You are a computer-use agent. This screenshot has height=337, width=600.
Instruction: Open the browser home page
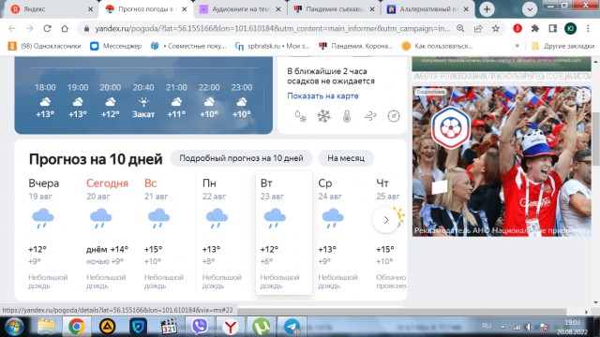(65, 28)
